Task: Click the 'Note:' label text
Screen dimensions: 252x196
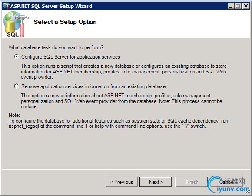Action: [14, 115]
